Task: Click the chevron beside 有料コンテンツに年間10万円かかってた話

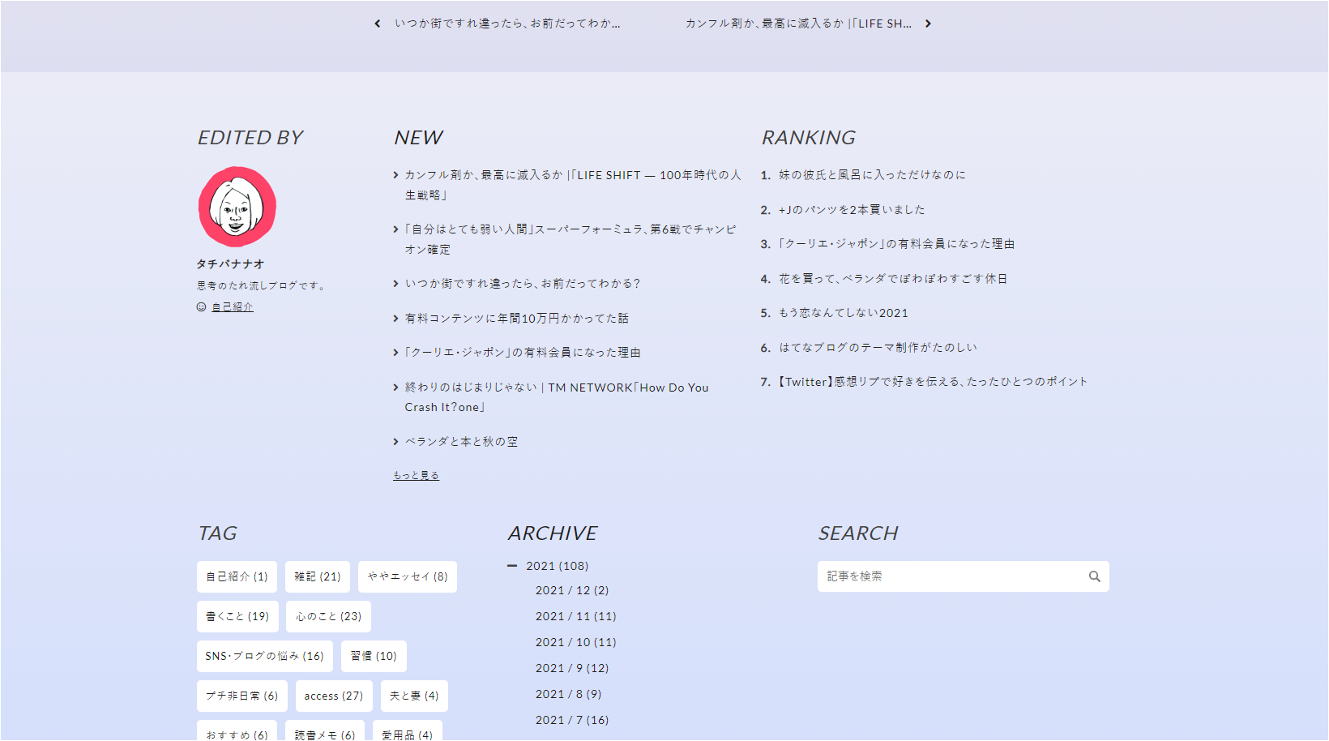Action: (x=395, y=318)
